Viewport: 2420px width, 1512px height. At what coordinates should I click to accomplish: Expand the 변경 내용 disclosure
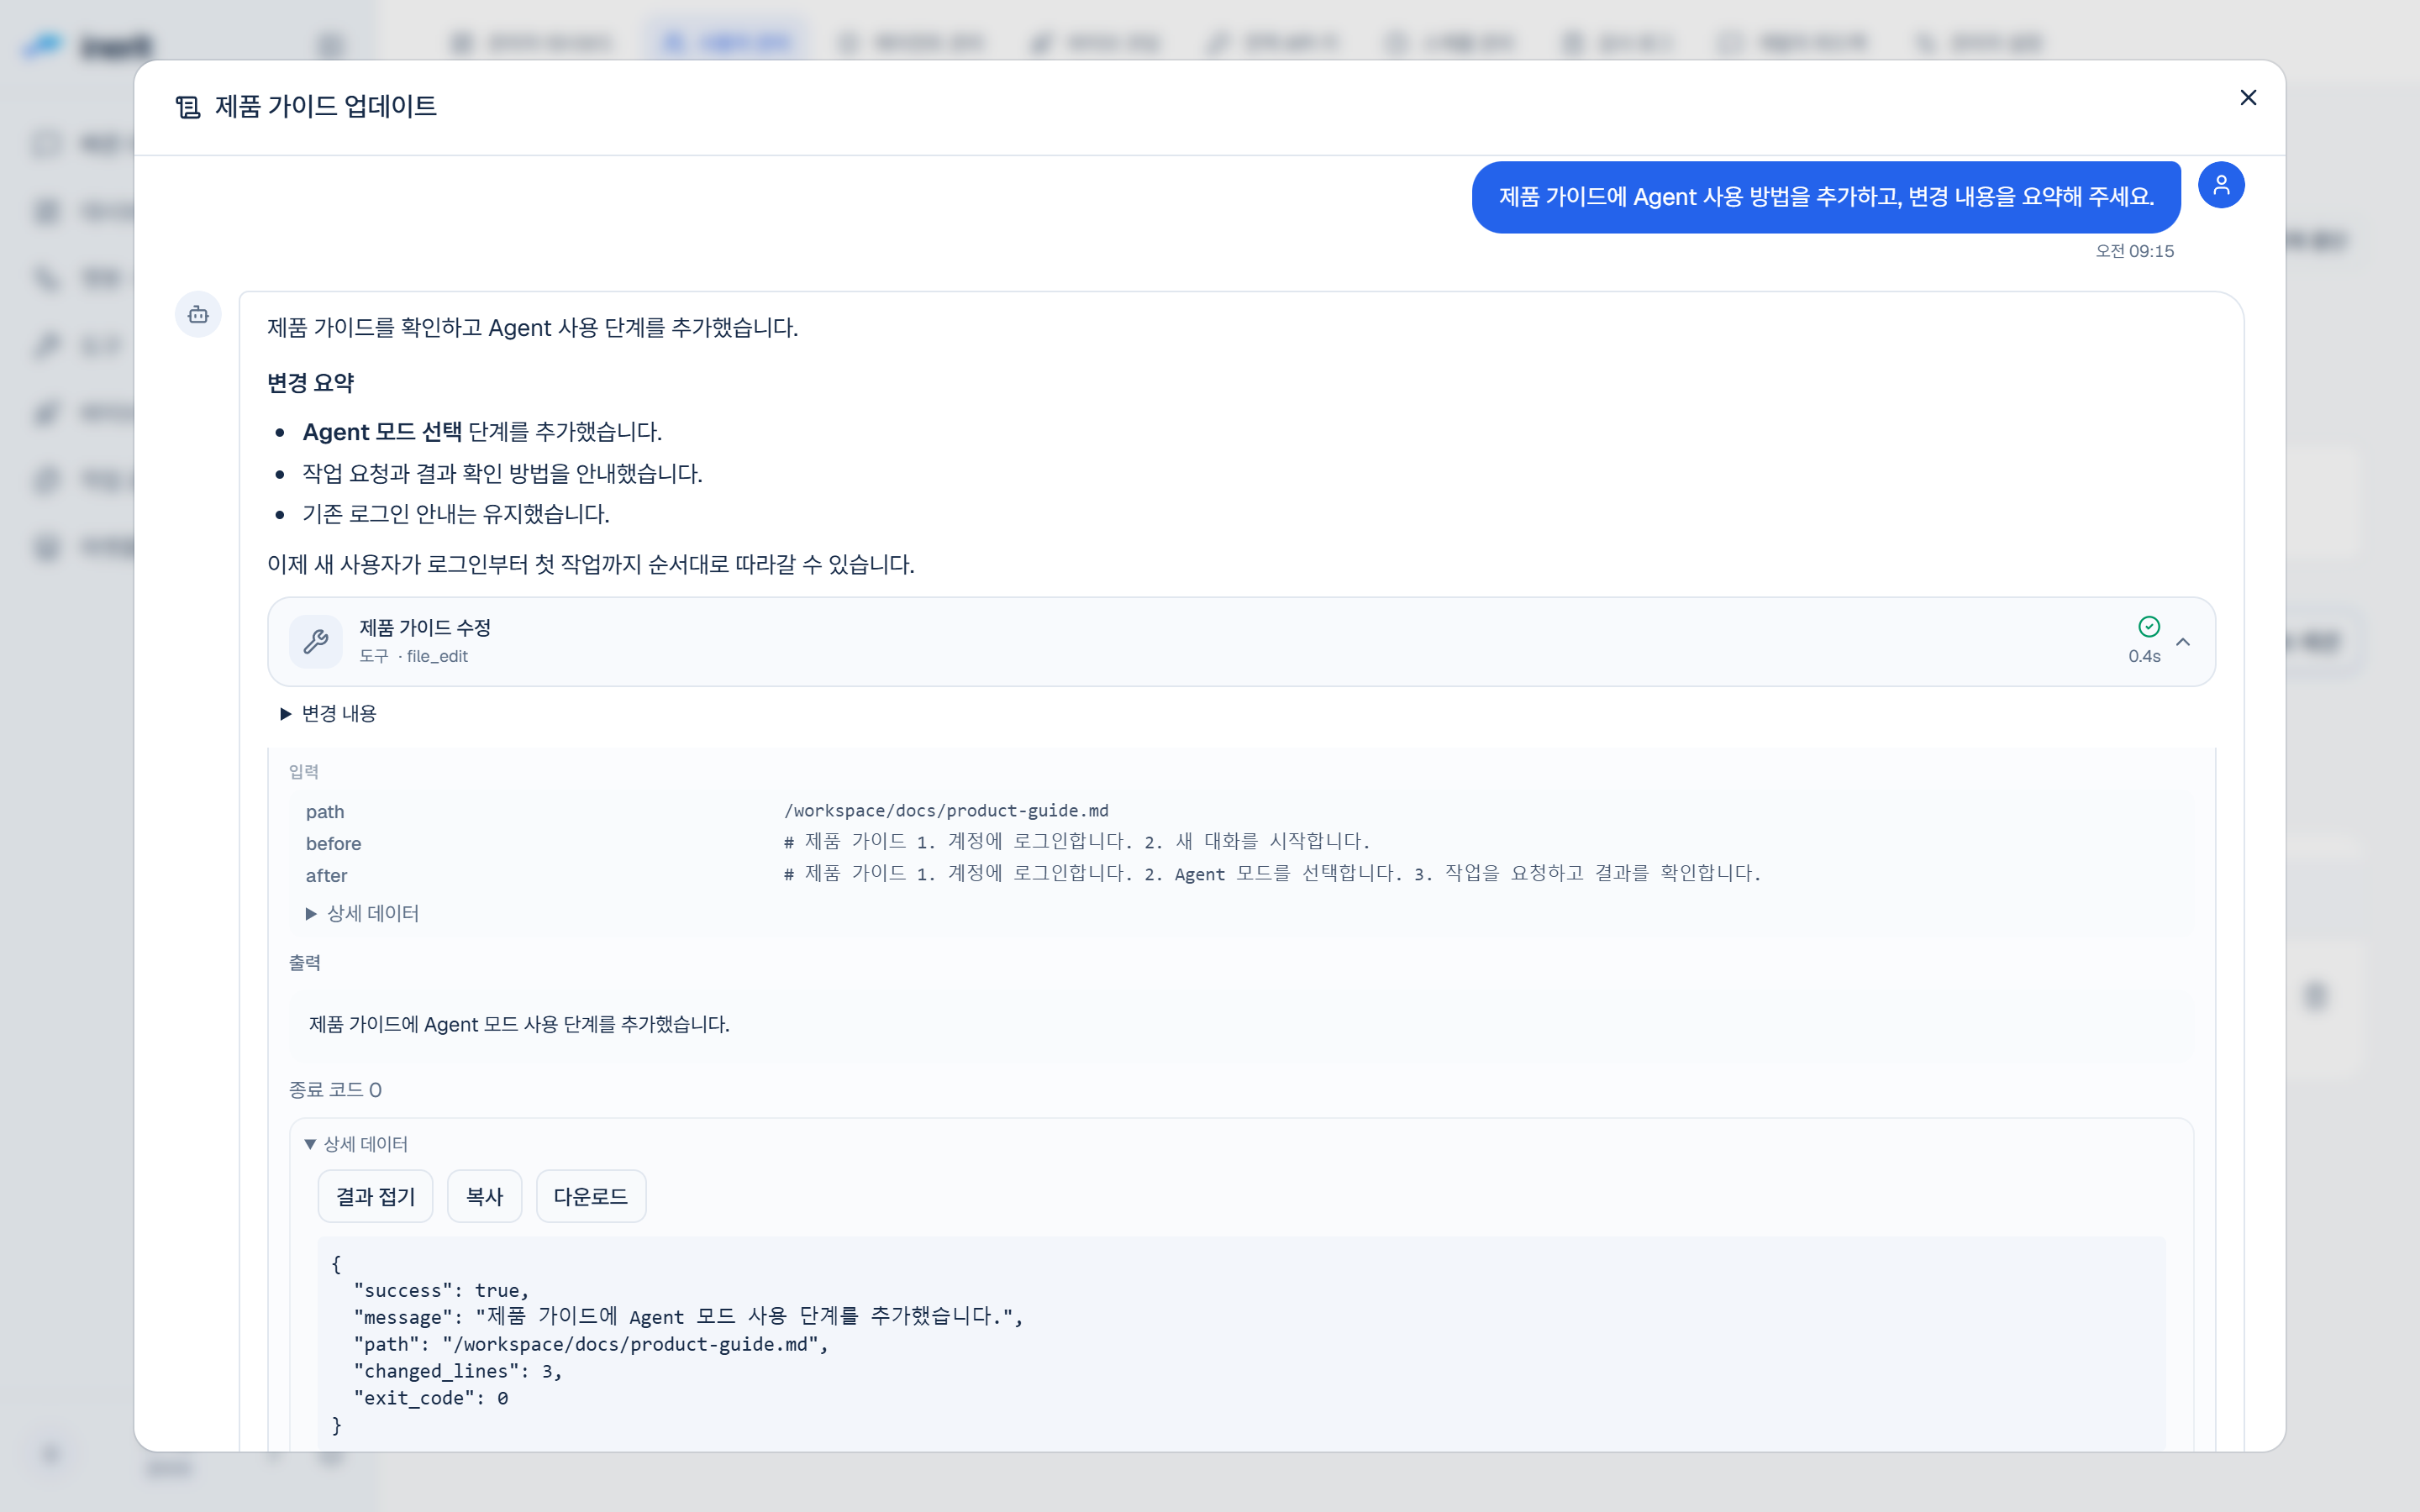click(x=328, y=713)
